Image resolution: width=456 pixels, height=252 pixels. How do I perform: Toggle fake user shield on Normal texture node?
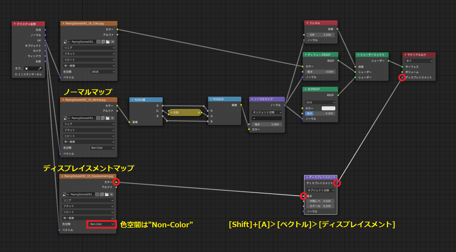tap(98, 118)
